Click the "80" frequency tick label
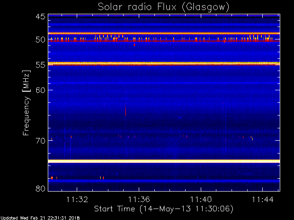Screen dimensions: 294x220 [x=40, y=188]
